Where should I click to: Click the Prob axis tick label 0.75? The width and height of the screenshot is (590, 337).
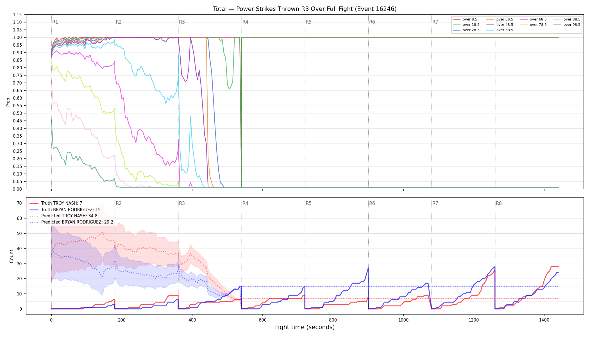click(x=18, y=75)
